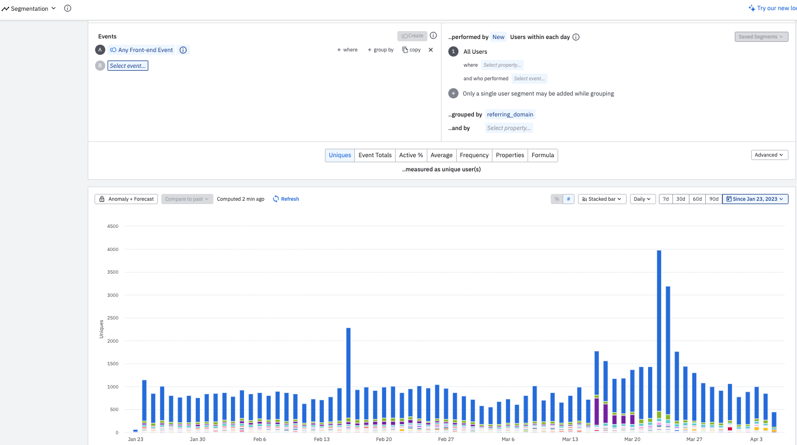797x445 pixels.
Task: Click the tallest blue bar on the chart
Action: click(x=659, y=331)
